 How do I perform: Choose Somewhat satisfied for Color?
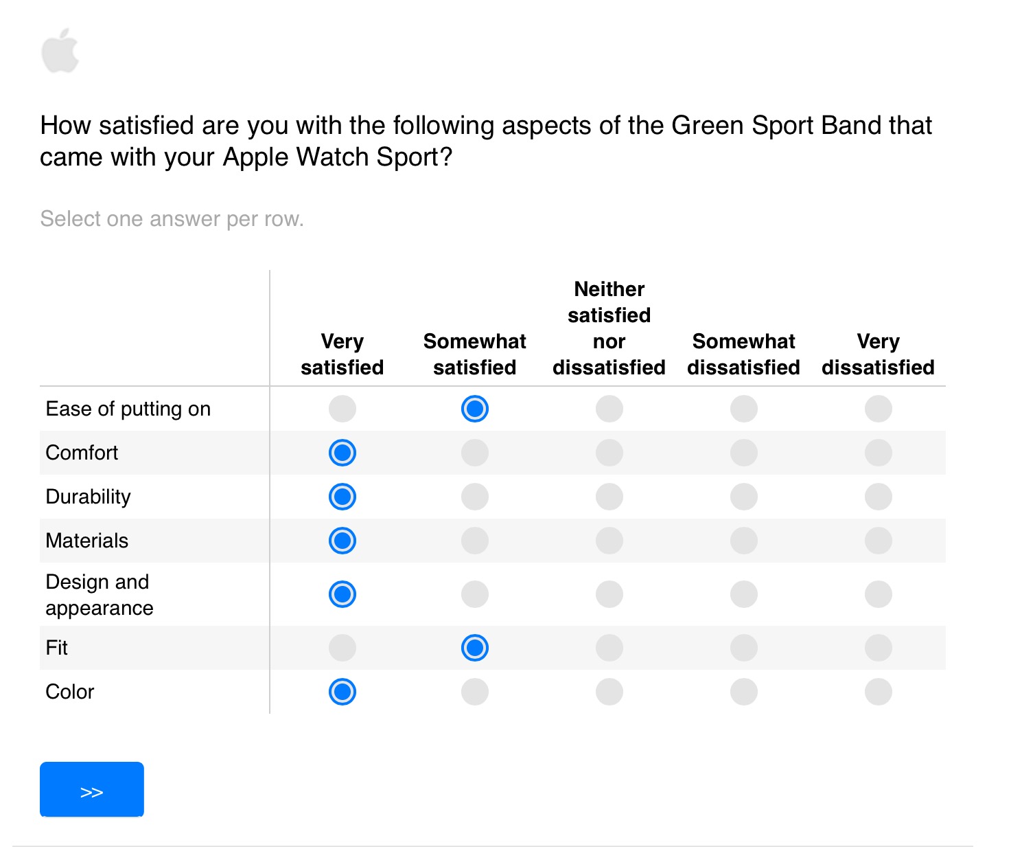[x=475, y=692]
